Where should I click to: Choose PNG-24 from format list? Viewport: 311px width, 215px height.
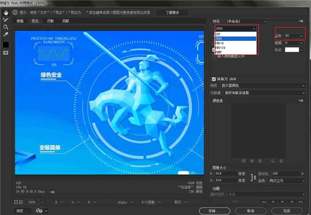pyautogui.click(x=235, y=48)
